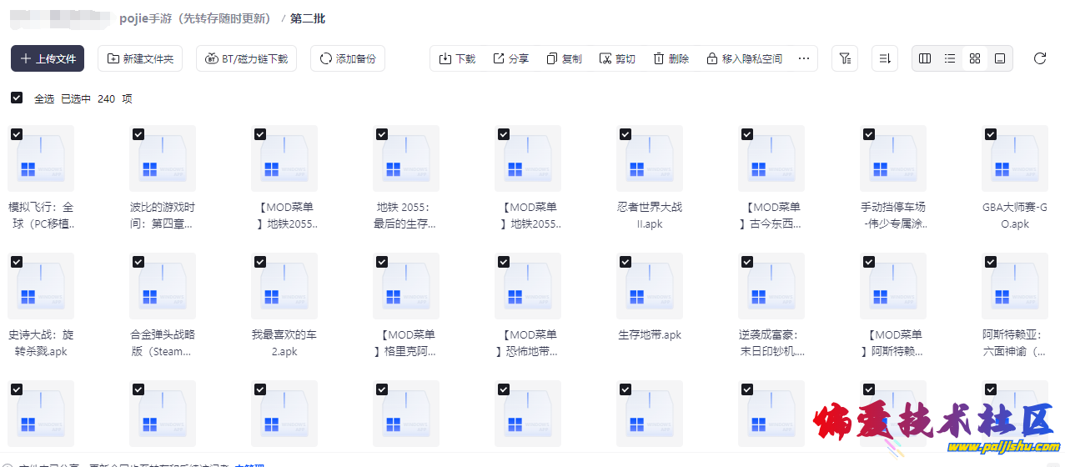
Task: Open the 【MOD菜单】阿斯特赖 file icon
Action: [x=893, y=286]
